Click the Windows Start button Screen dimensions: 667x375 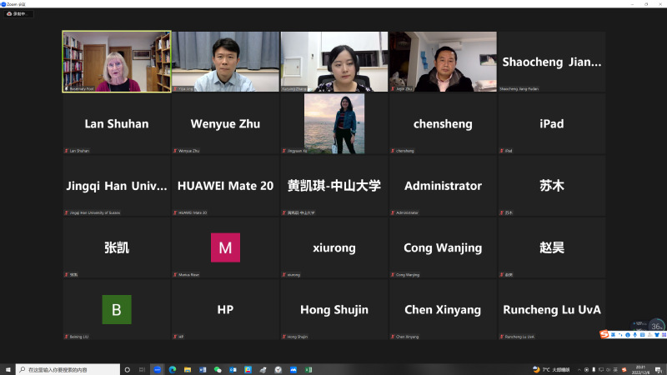[x=7, y=369]
